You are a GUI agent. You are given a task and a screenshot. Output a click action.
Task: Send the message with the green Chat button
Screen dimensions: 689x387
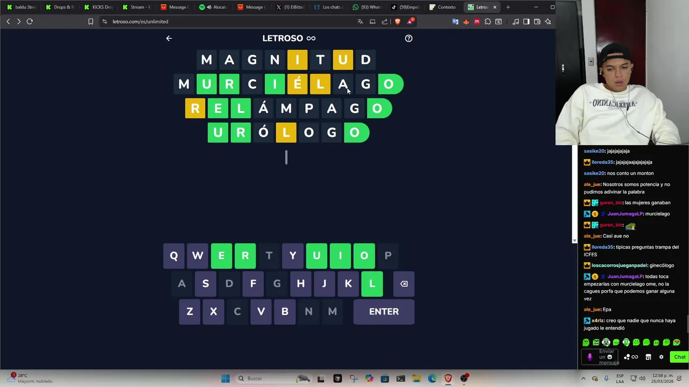[x=680, y=357]
